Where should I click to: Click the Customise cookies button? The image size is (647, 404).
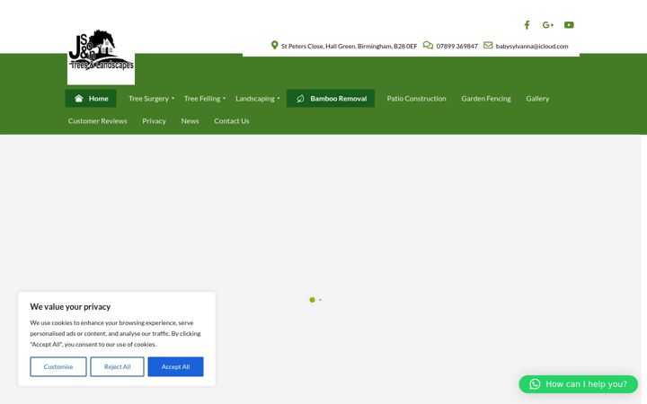click(58, 366)
